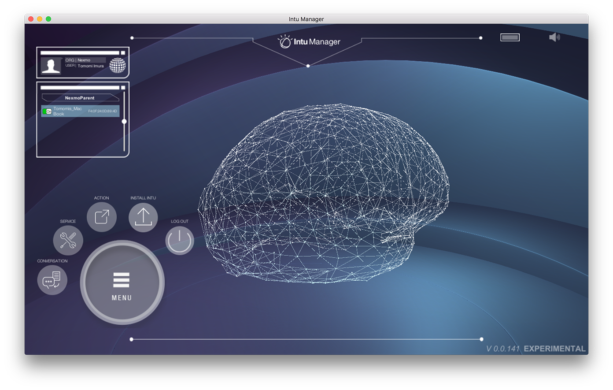Select the NexmoParent group header
The width and height of the screenshot is (613, 390).
coord(80,98)
